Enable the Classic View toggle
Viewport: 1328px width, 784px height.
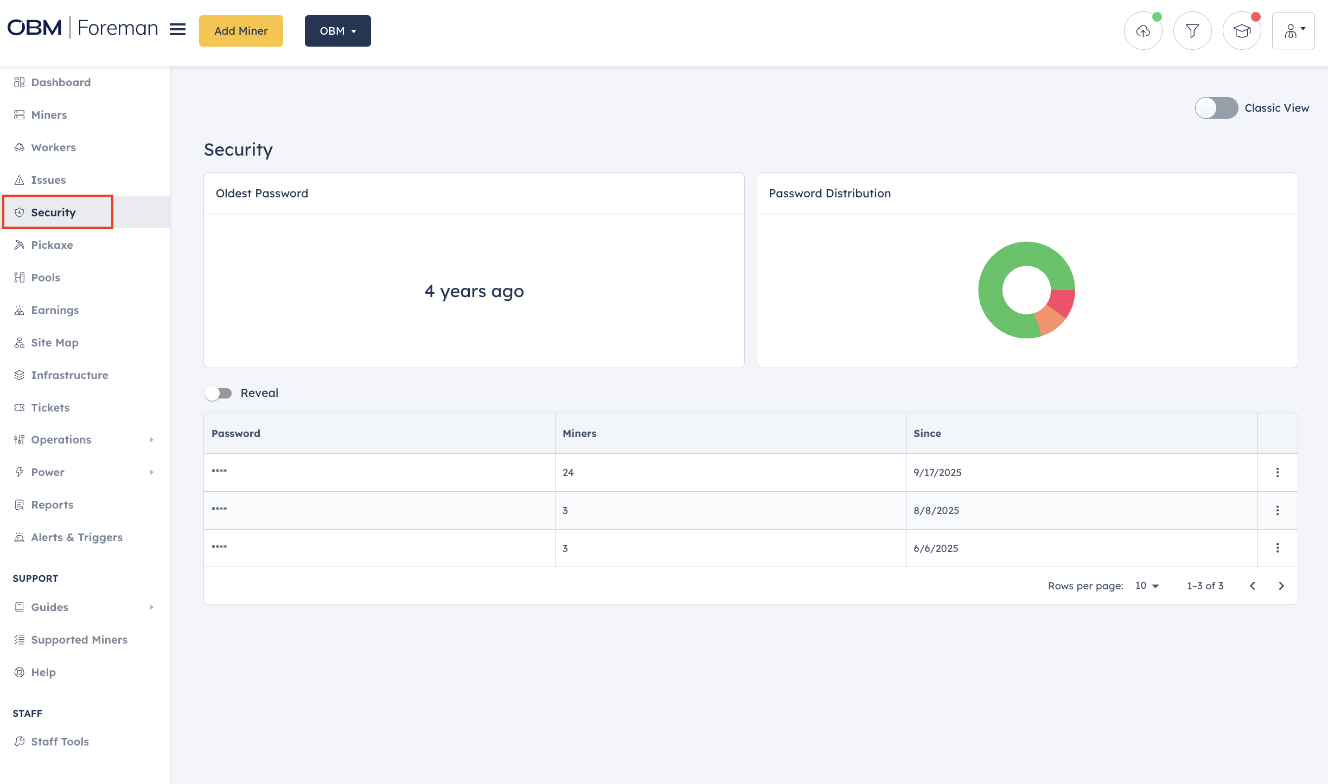1216,108
